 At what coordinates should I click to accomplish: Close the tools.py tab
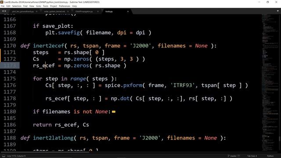pyautogui.click(x=128, y=11)
